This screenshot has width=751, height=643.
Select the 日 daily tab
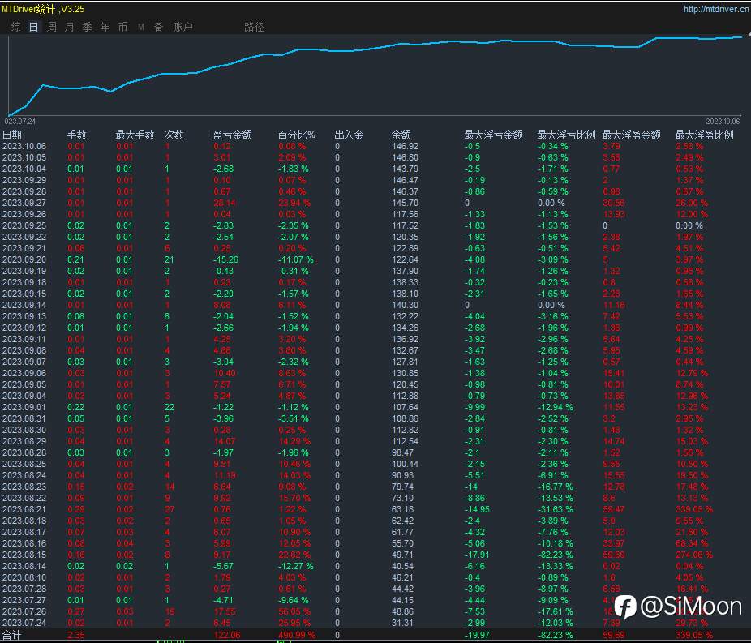[x=33, y=27]
